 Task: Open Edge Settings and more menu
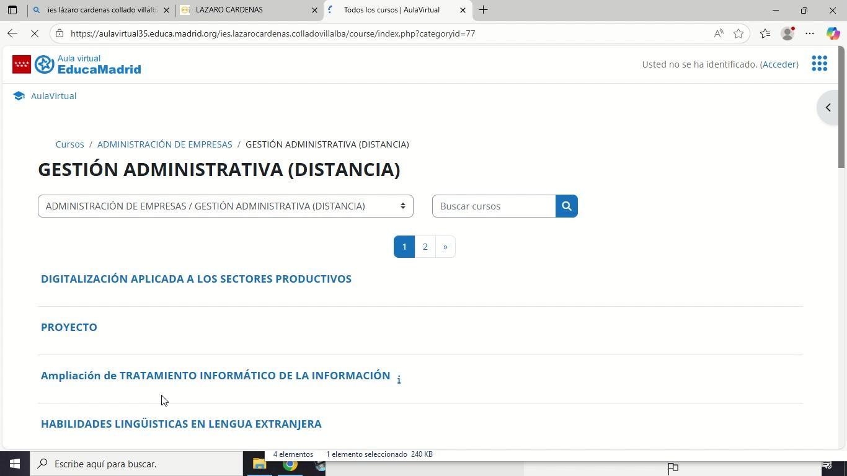pos(810,33)
